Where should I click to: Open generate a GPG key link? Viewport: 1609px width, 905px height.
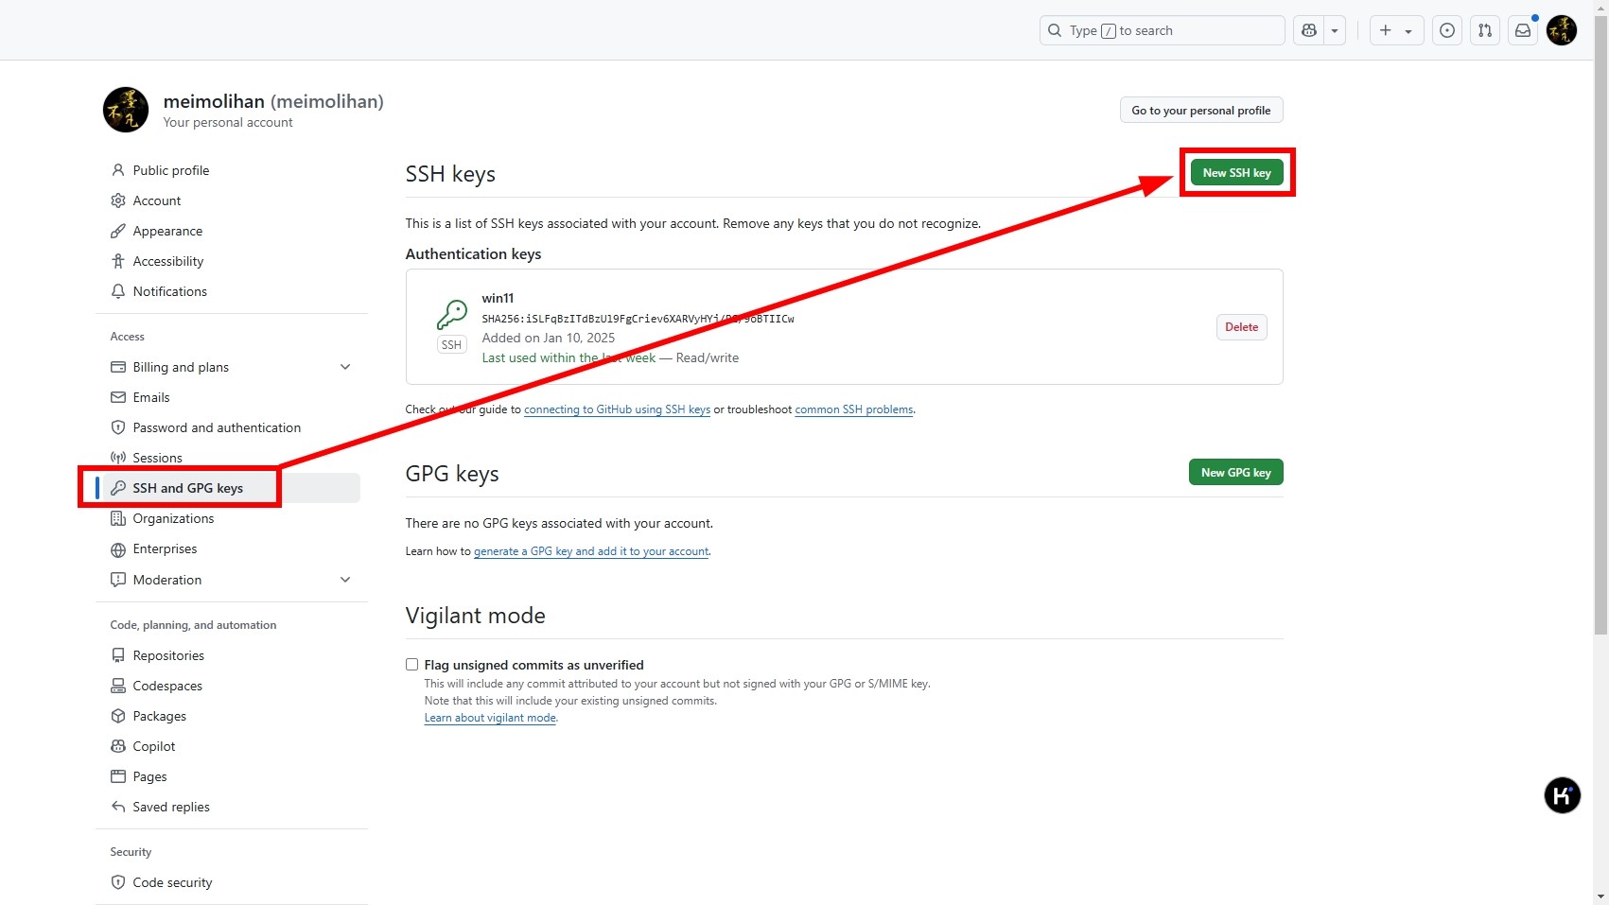(x=591, y=551)
